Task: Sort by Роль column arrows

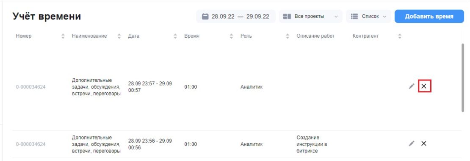Action: point(288,36)
